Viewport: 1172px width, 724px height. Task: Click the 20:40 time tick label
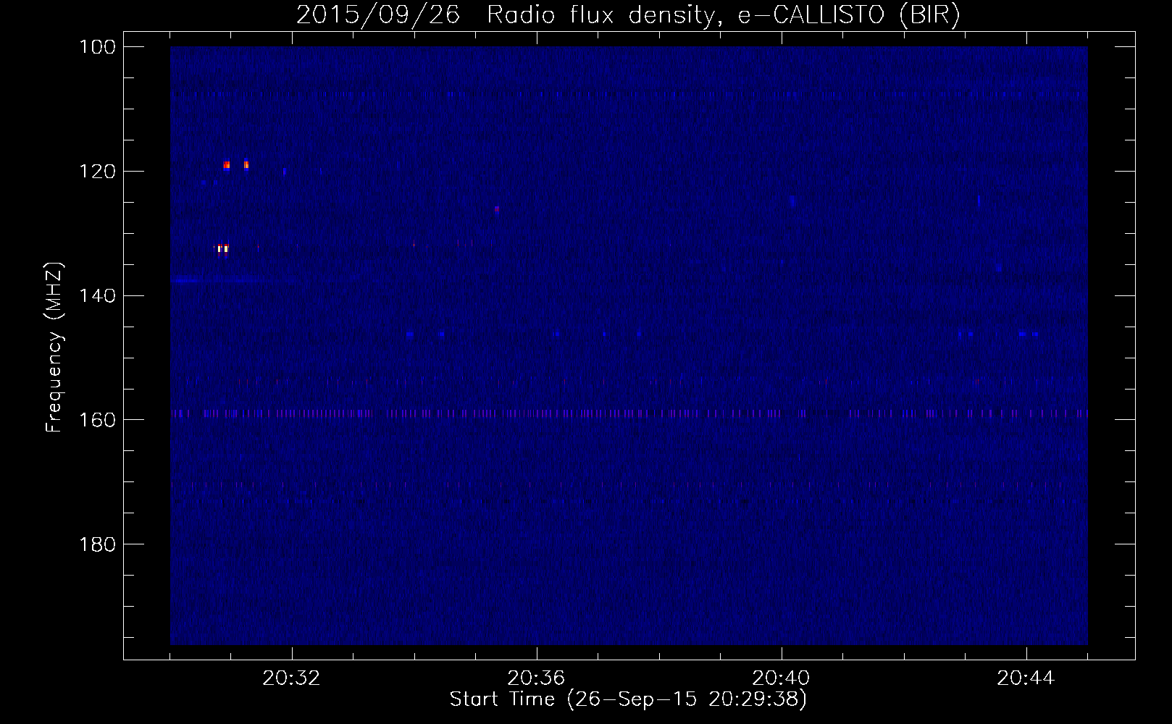pos(782,678)
